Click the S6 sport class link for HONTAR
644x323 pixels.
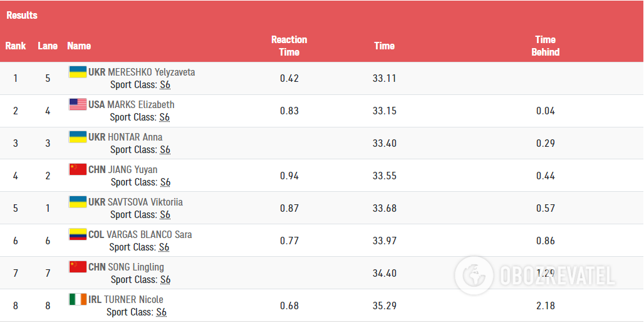point(165,150)
